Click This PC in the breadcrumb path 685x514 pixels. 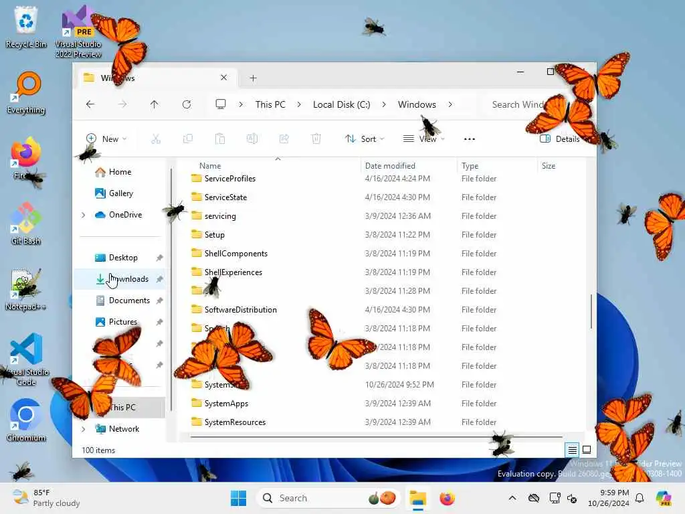tap(270, 104)
